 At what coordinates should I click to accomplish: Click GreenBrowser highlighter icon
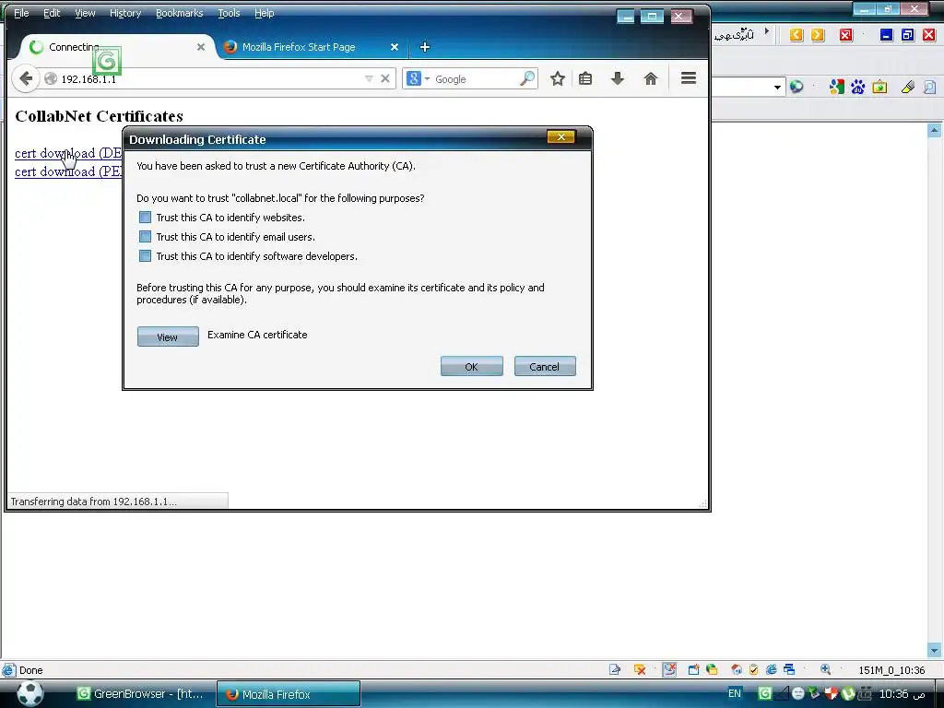[x=908, y=88]
